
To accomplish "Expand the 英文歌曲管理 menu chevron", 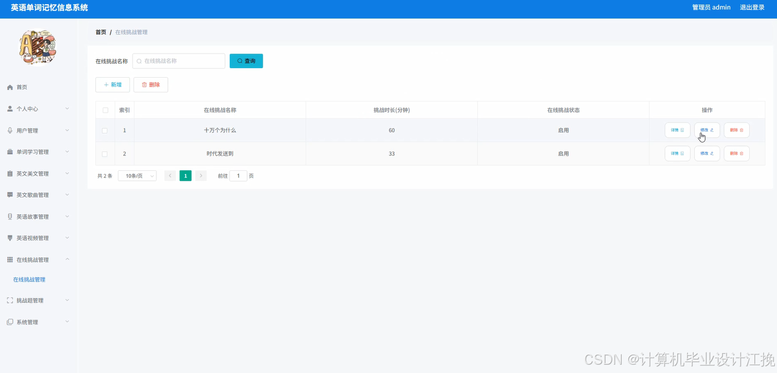I will (67, 195).
